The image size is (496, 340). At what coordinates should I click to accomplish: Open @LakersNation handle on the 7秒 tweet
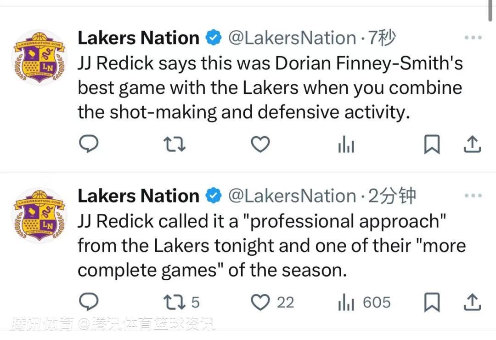tap(292, 38)
